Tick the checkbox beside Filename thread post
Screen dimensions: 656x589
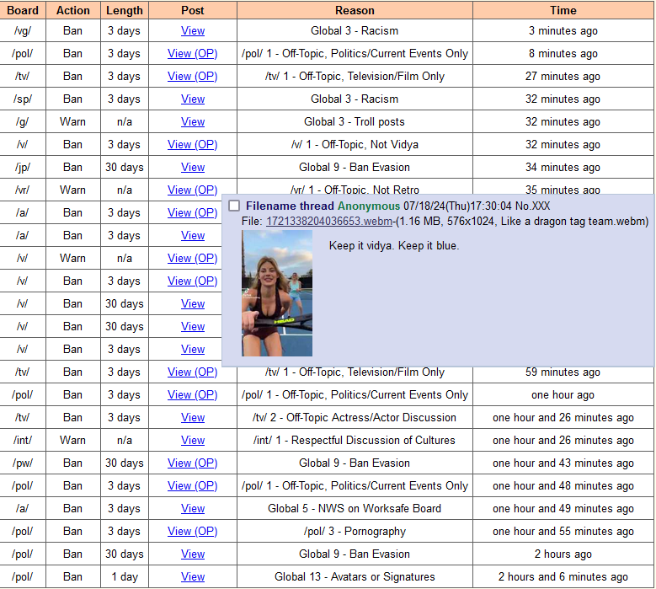(x=234, y=206)
